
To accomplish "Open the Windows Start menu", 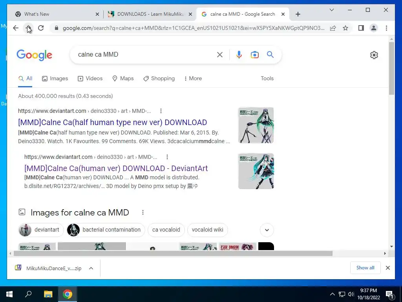I will coord(9,294).
